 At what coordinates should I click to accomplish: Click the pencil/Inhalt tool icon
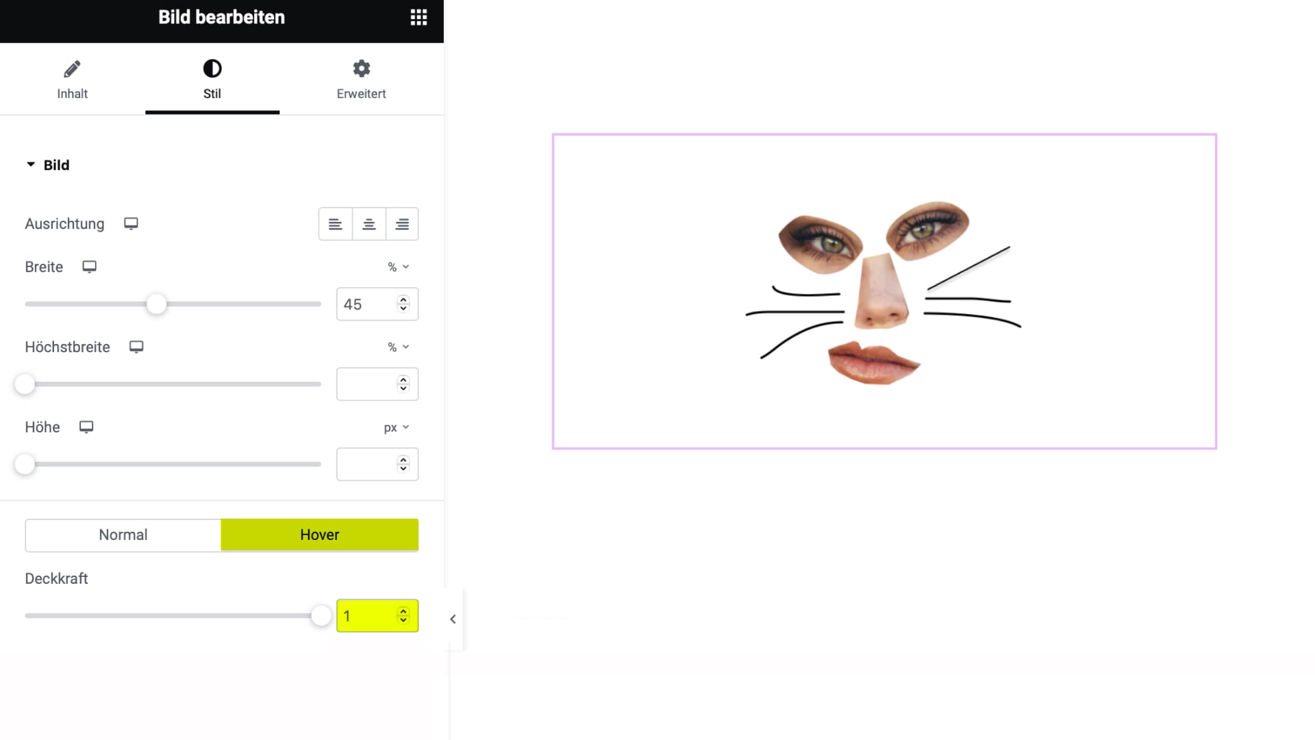tap(71, 69)
